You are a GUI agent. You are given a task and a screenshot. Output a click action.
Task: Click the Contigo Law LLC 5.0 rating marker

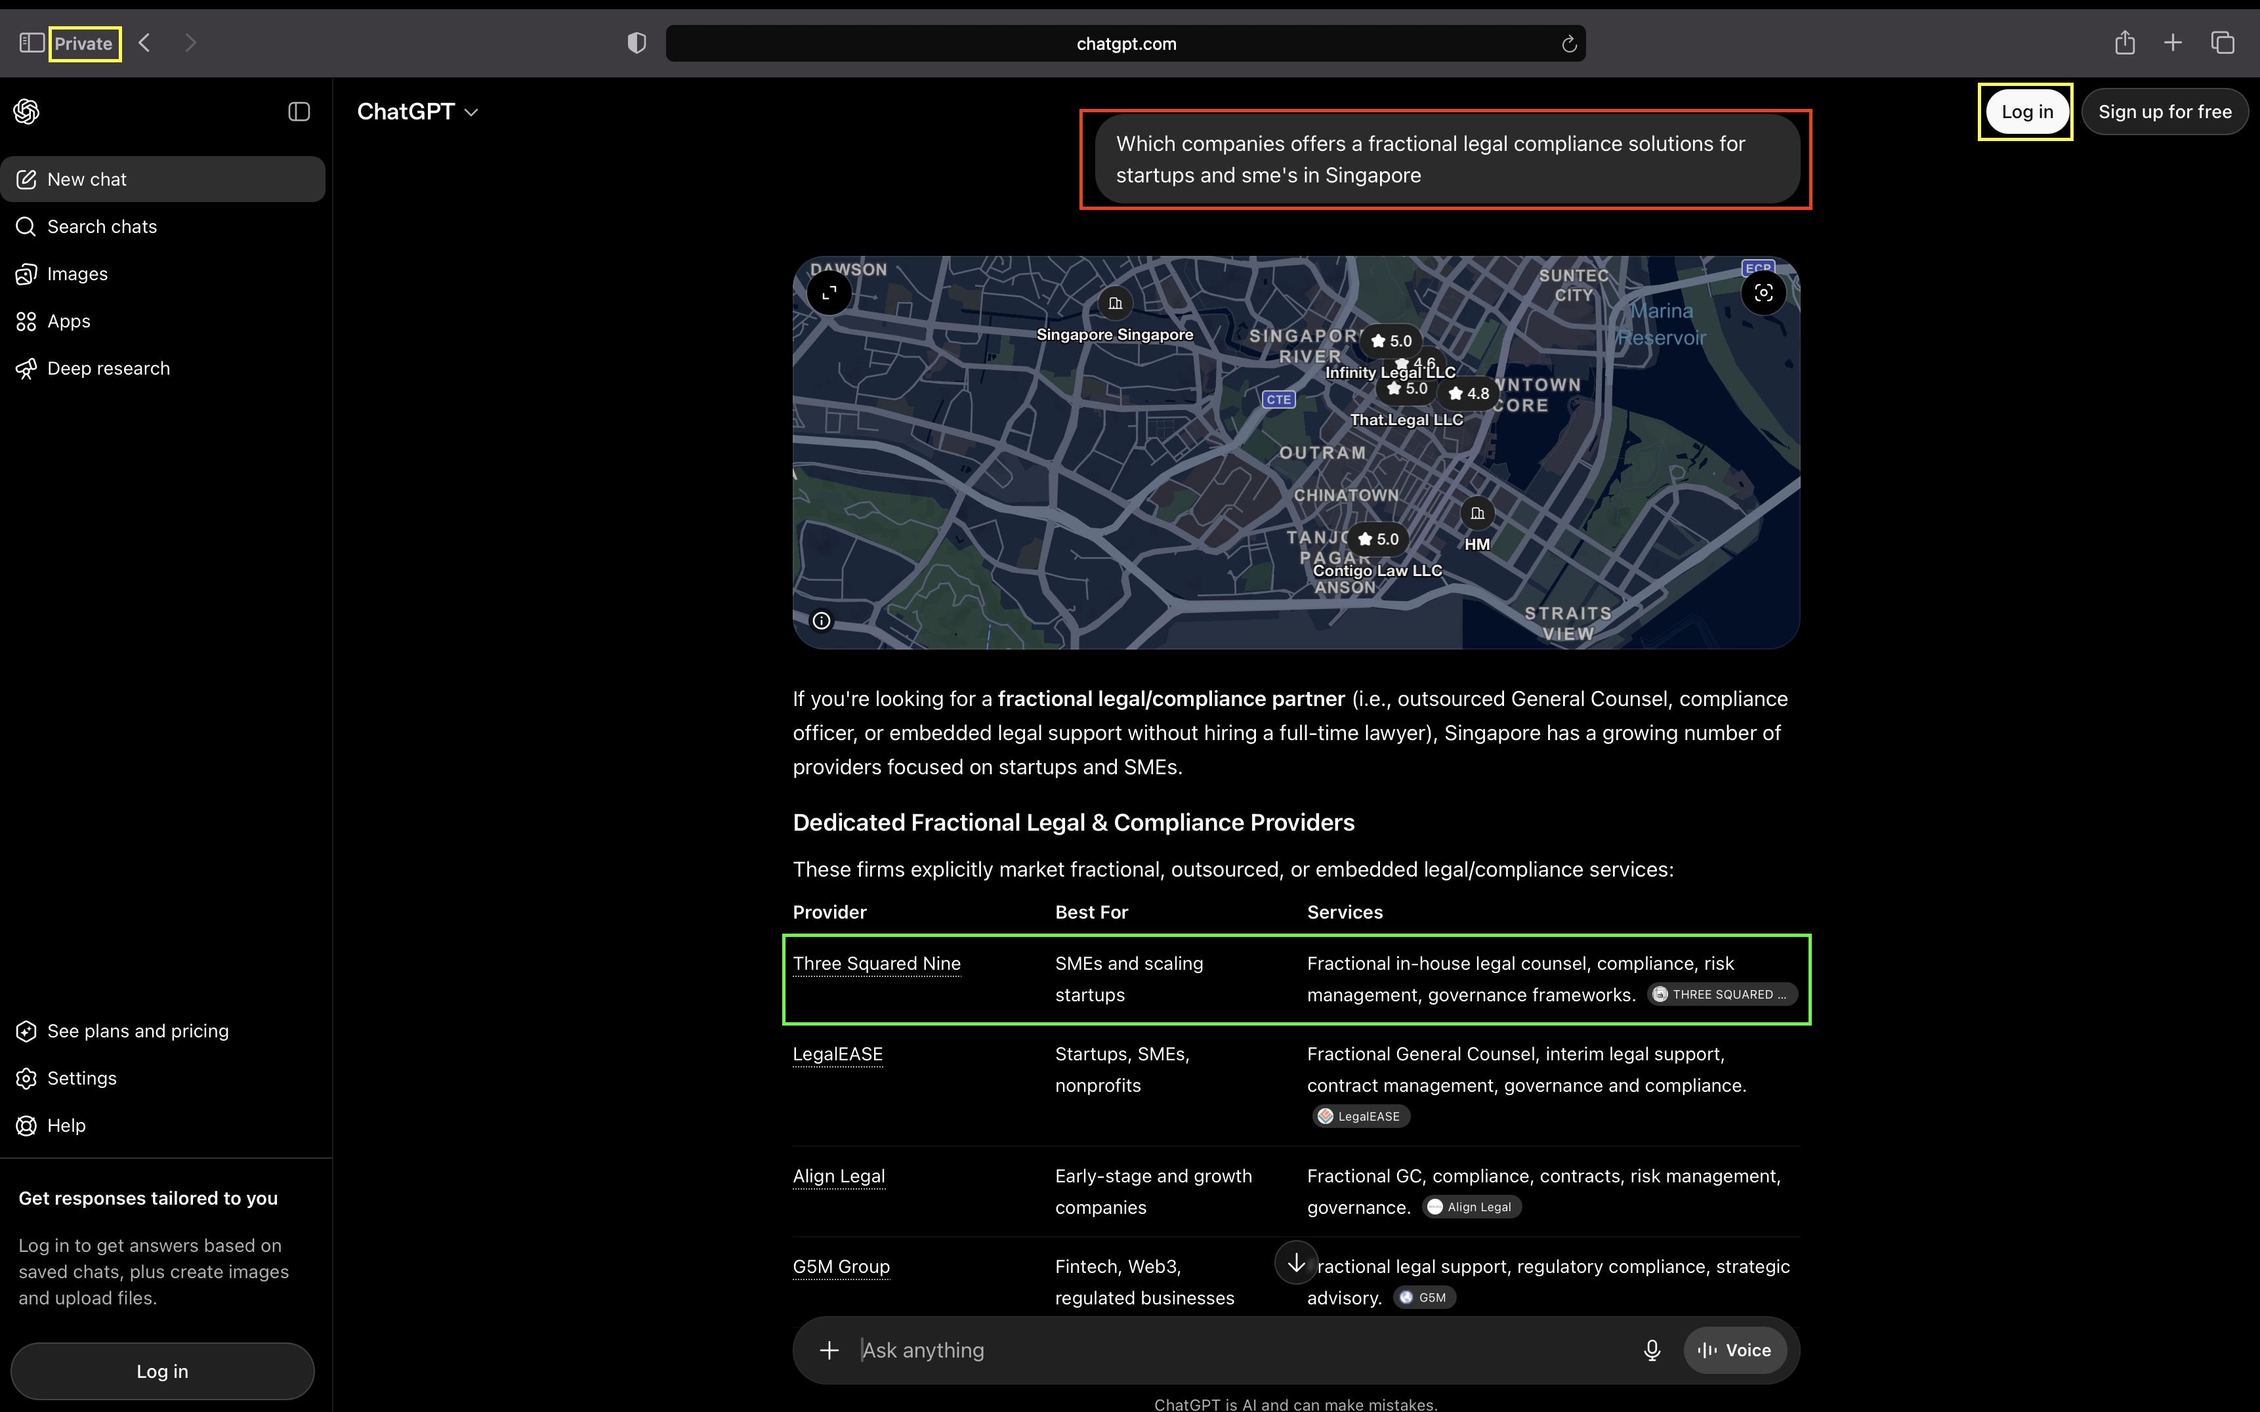tap(1379, 540)
